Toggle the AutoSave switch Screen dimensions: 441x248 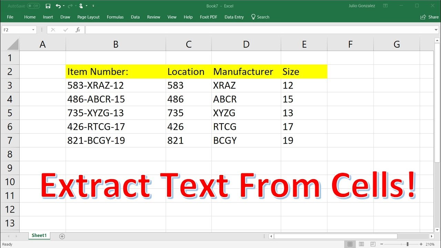click(x=33, y=6)
